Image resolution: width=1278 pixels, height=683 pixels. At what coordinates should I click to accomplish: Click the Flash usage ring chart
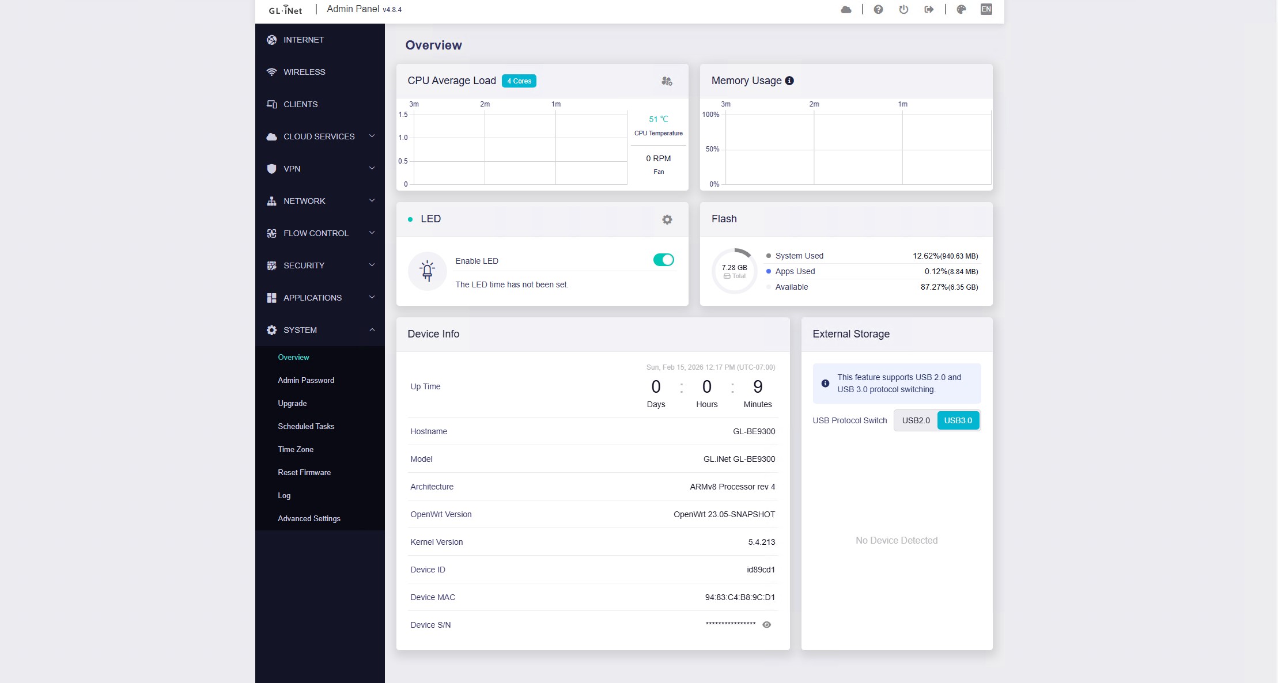[x=734, y=271]
